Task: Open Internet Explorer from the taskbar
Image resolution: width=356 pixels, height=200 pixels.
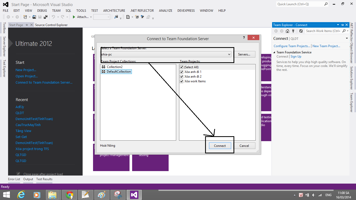Action: tap(21, 195)
